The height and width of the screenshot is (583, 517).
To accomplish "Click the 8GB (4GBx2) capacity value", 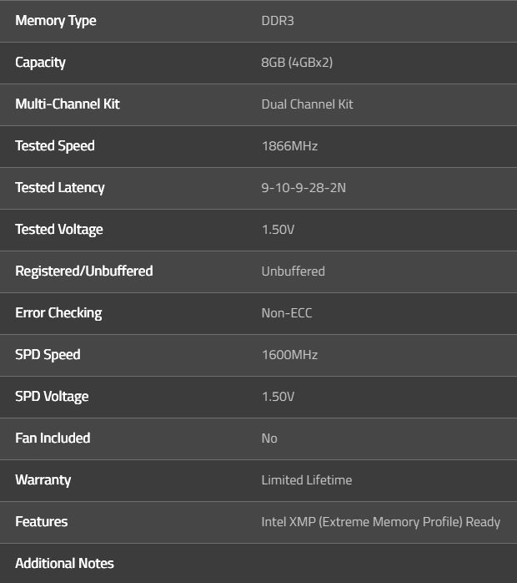I will tap(297, 63).
